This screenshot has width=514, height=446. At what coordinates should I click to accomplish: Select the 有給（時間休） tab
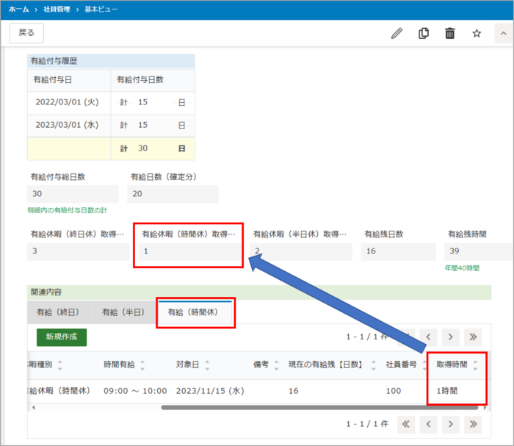(x=195, y=312)
